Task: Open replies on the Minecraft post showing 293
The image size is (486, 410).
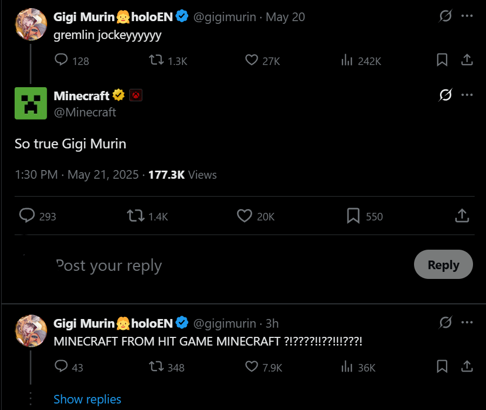Action: [27, 216]
